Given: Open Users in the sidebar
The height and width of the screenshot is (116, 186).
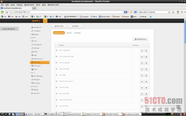Looking at the screenshot, I should point(34,69).
